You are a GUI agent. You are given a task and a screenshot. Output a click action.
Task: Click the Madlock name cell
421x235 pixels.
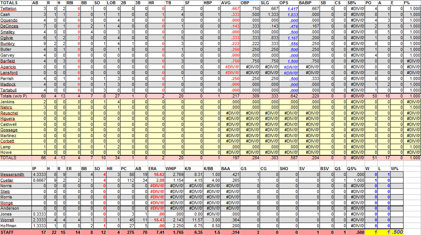click(x=16, y=84)
